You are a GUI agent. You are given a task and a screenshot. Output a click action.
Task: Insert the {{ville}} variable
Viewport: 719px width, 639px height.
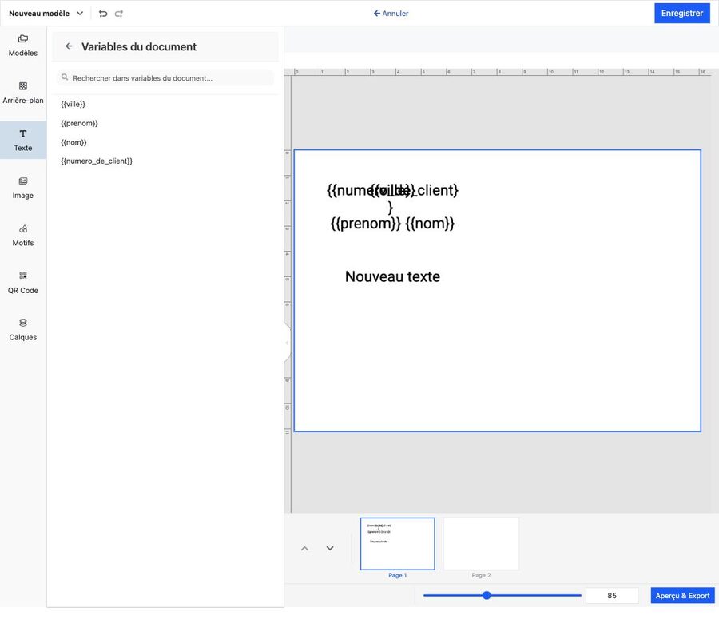click(73, 104)
